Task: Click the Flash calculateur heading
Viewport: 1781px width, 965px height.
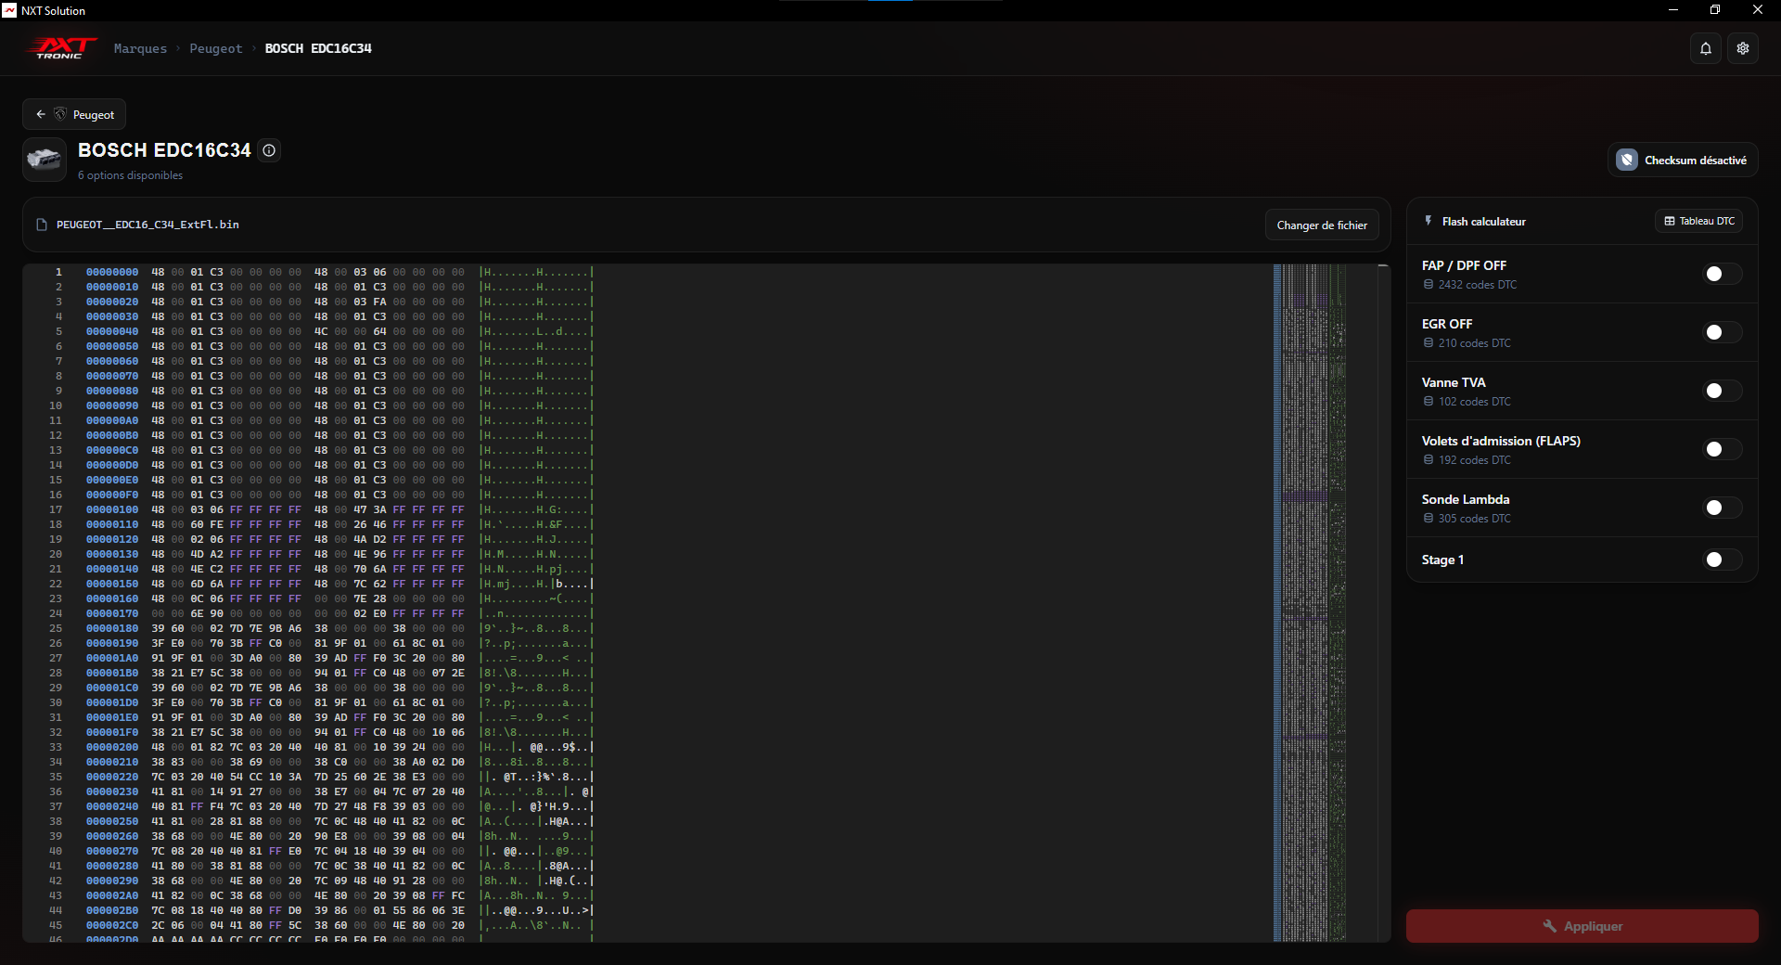Action: 1483,222
